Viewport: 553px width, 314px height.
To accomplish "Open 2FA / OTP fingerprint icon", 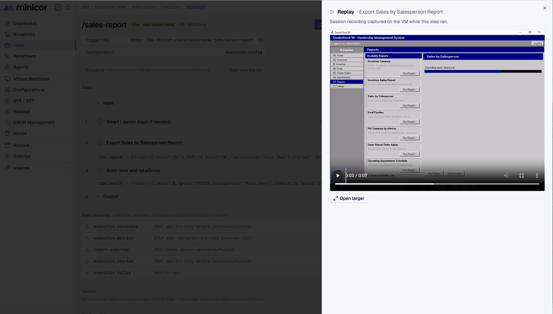I will click(8, 101).
